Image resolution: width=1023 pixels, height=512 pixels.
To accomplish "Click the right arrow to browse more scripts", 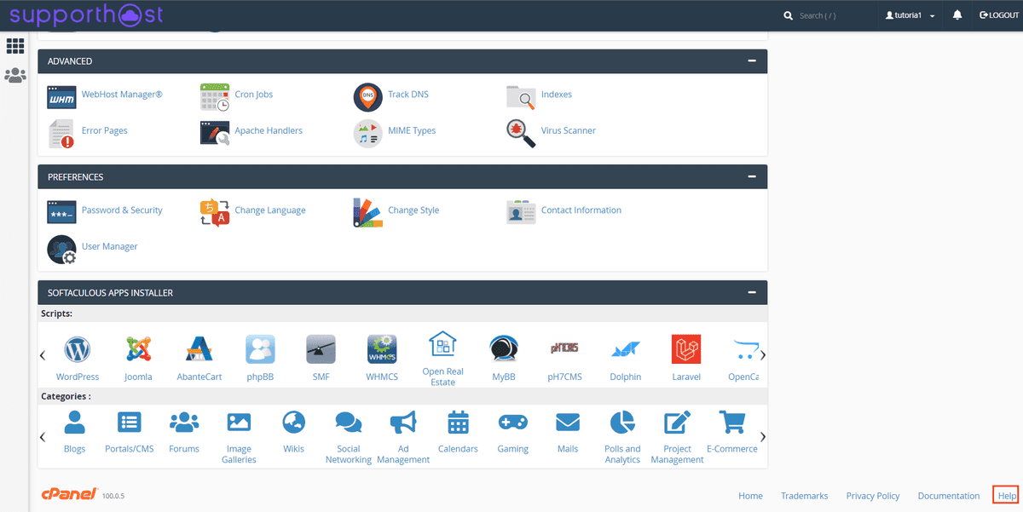I will pos(763,354).
